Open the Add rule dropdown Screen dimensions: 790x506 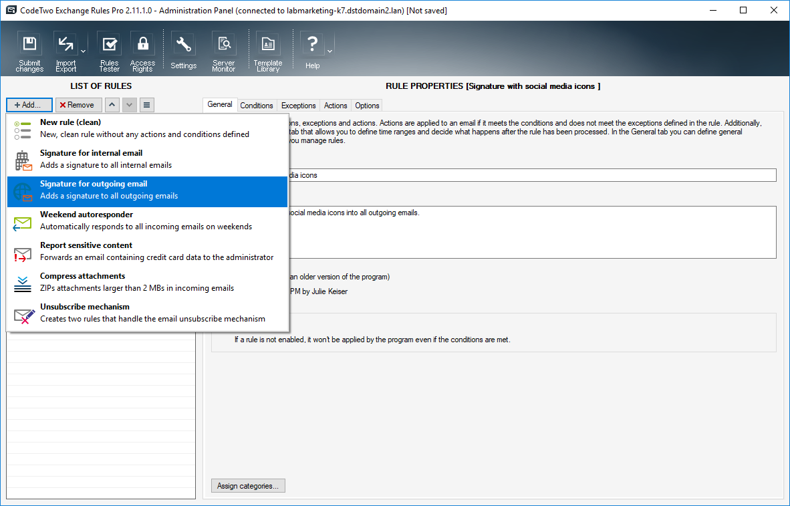29,104
